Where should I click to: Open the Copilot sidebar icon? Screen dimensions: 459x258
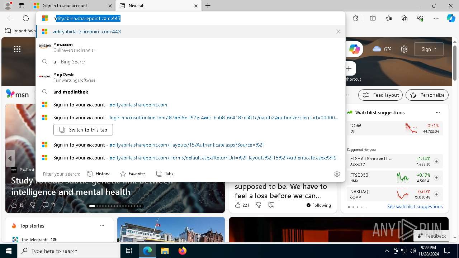coord(451,18)
